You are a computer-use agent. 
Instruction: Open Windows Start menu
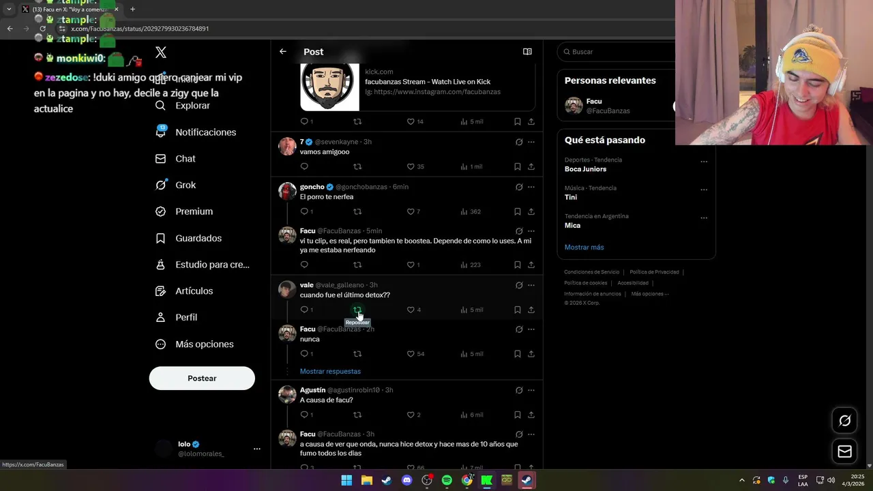click(x=346, y=480)
